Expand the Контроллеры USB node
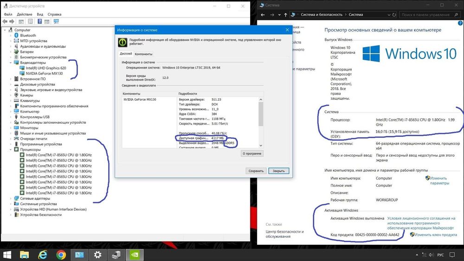The width and height of the screenshot is (464, 261). tap(11, 117)
